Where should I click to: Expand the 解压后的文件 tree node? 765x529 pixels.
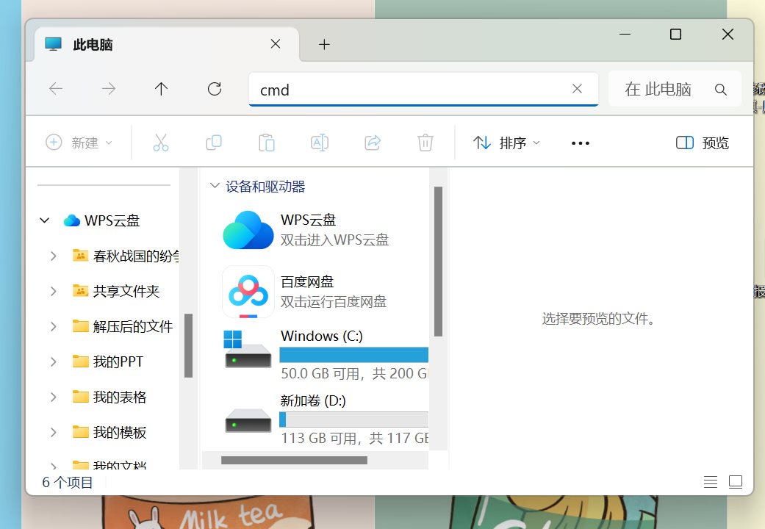pyautogui.click(x=54, y=326)
